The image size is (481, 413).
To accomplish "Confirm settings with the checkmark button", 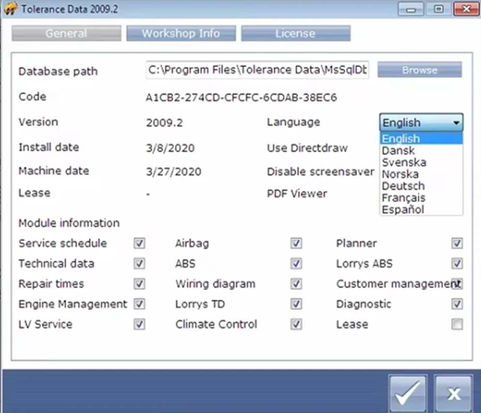I will (x=408, y=393).
